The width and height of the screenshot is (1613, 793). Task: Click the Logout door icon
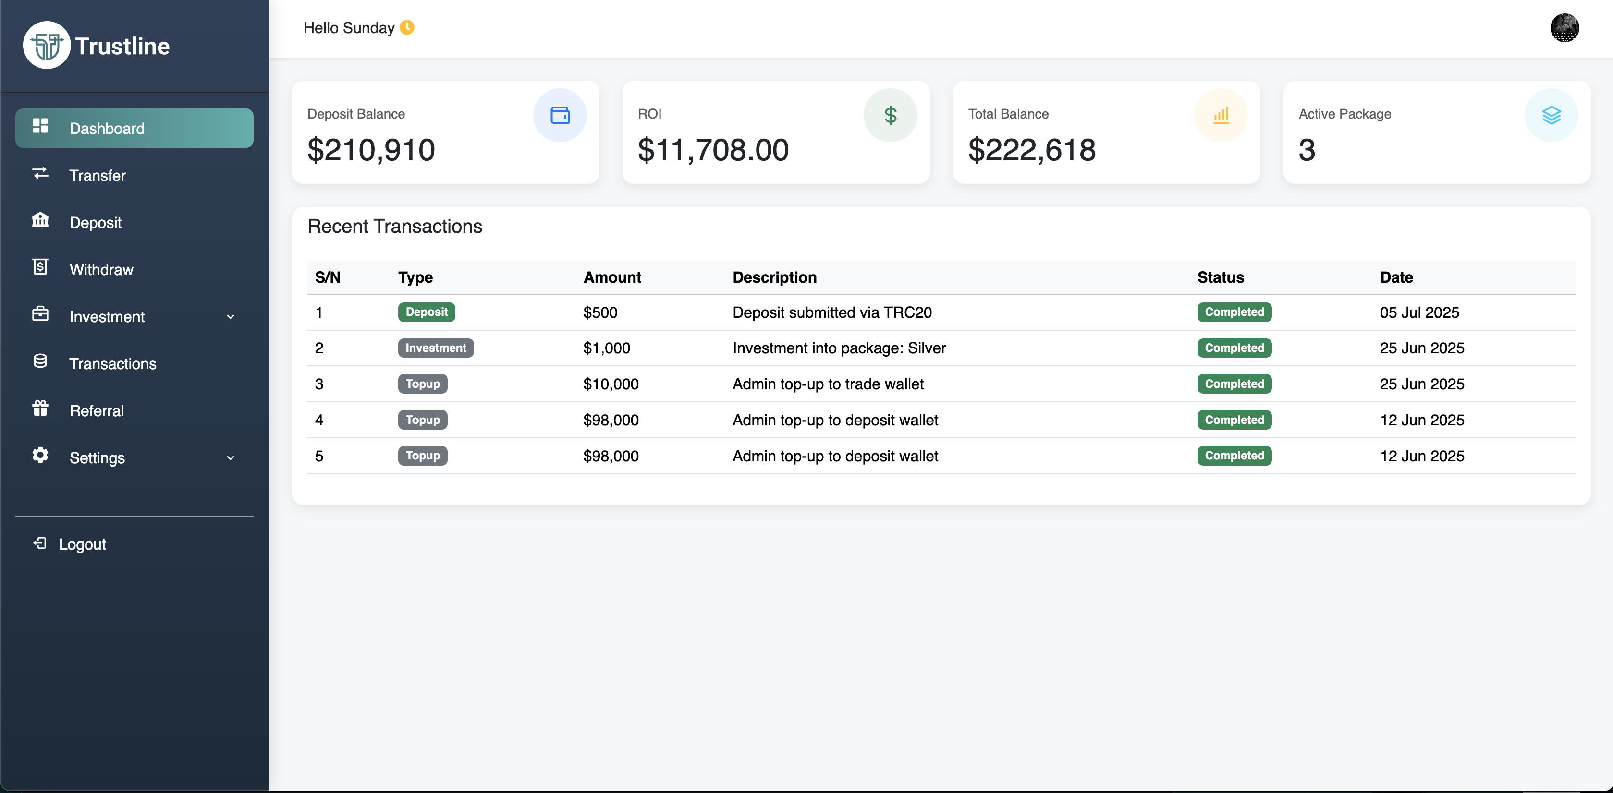[40, 542]
